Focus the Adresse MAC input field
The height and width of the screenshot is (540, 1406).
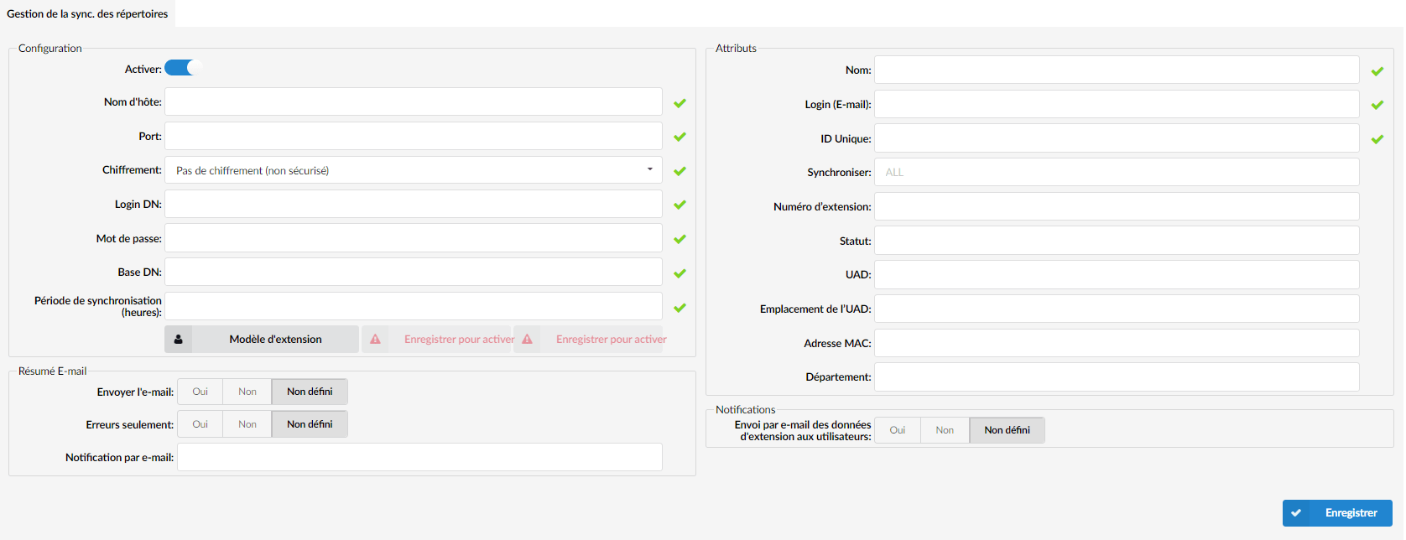1117,343
